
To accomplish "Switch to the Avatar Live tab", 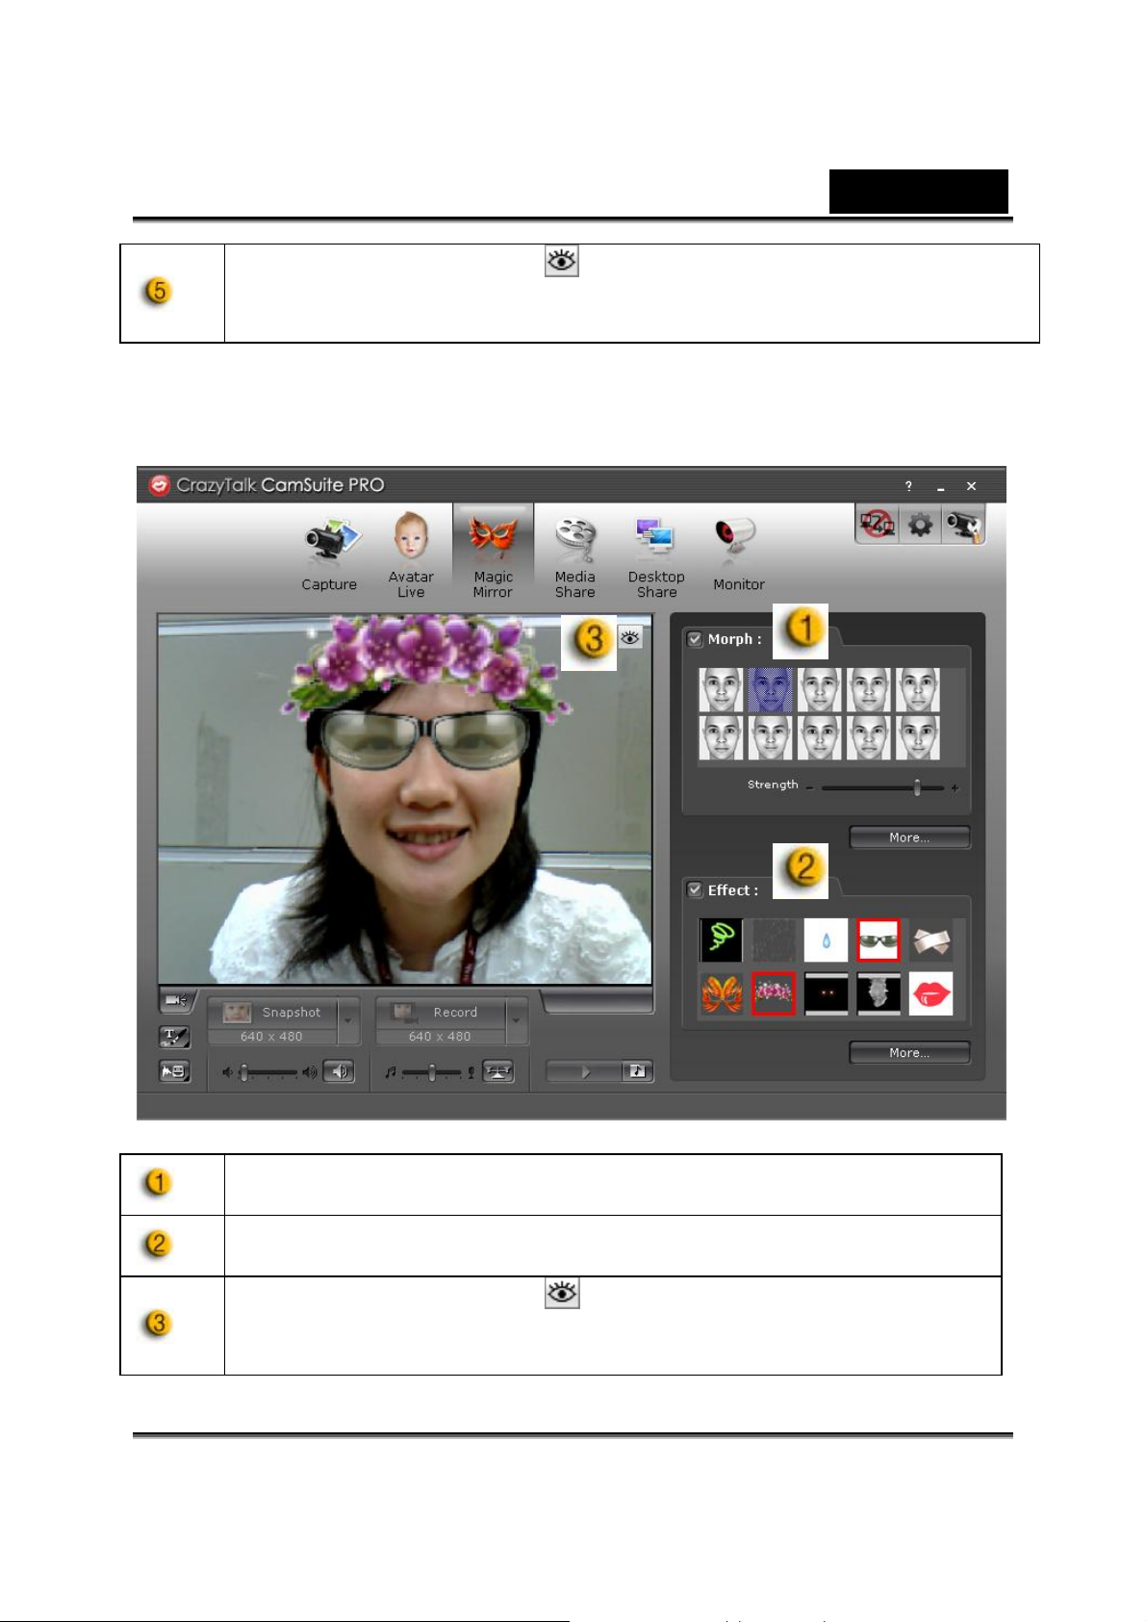I will (411, 555).
